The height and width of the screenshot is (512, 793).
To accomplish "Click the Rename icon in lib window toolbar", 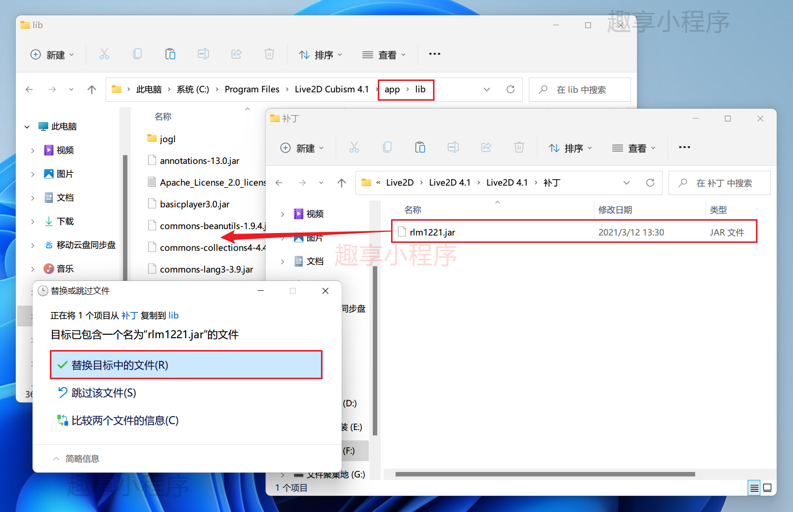I will pyautogui.click(x=203, y=54).
